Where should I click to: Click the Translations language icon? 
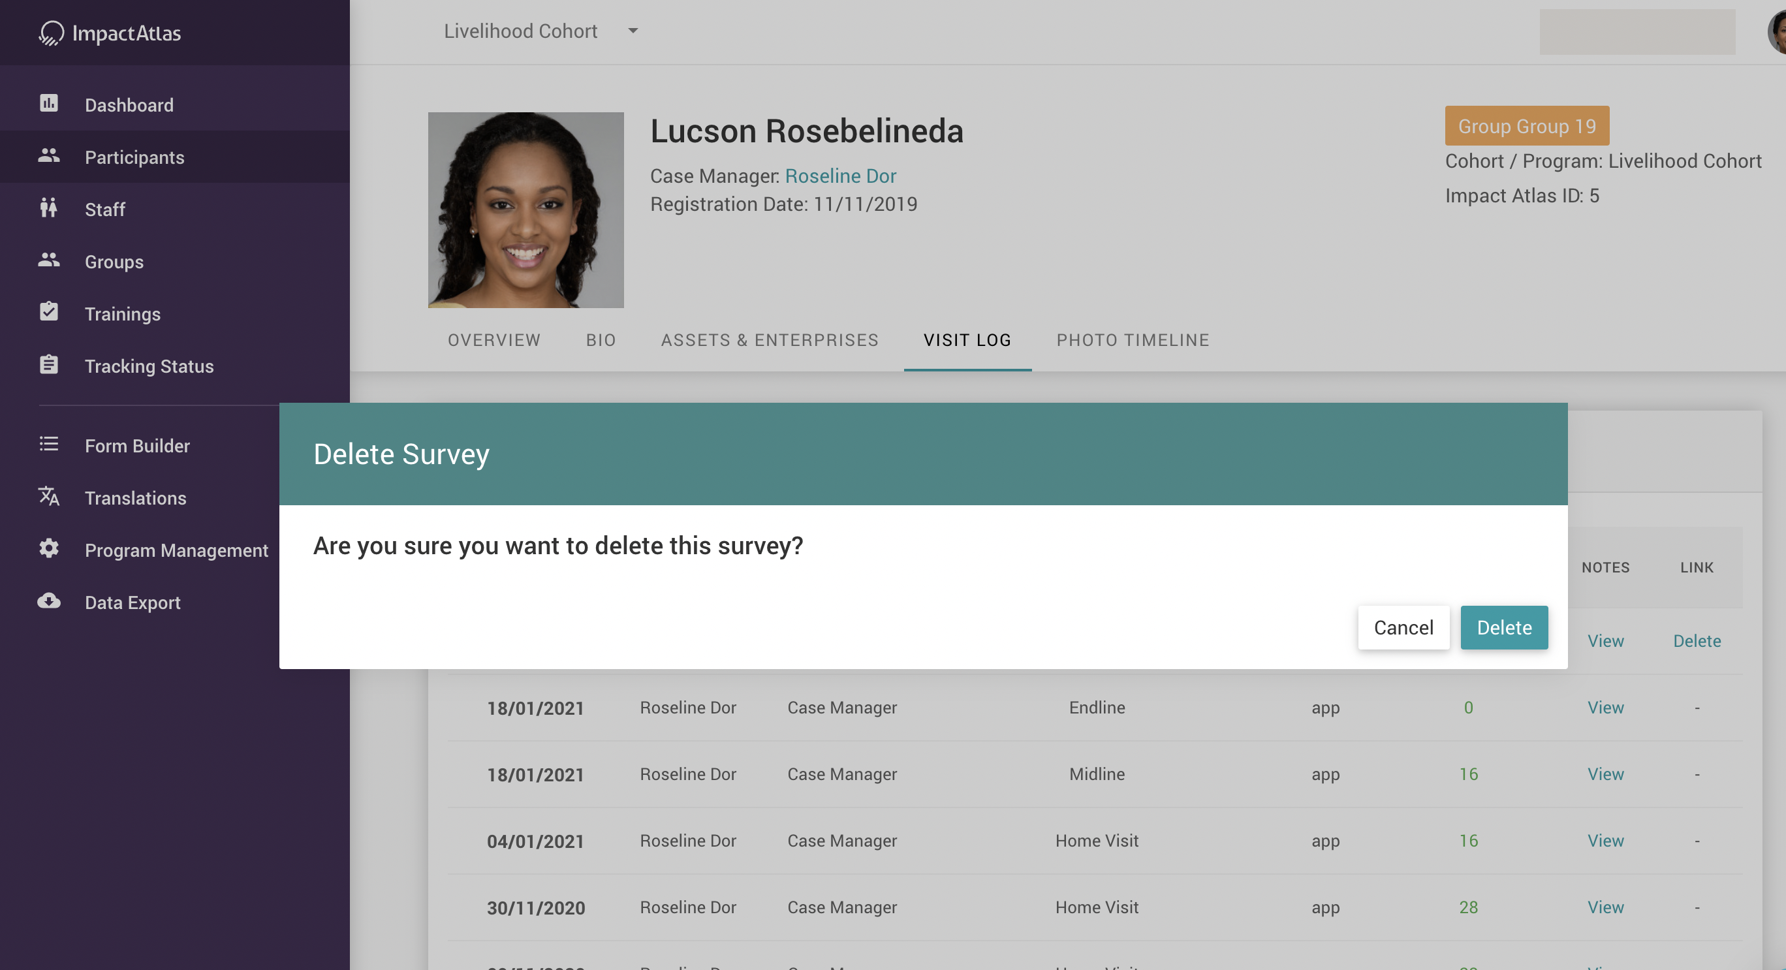48,497
